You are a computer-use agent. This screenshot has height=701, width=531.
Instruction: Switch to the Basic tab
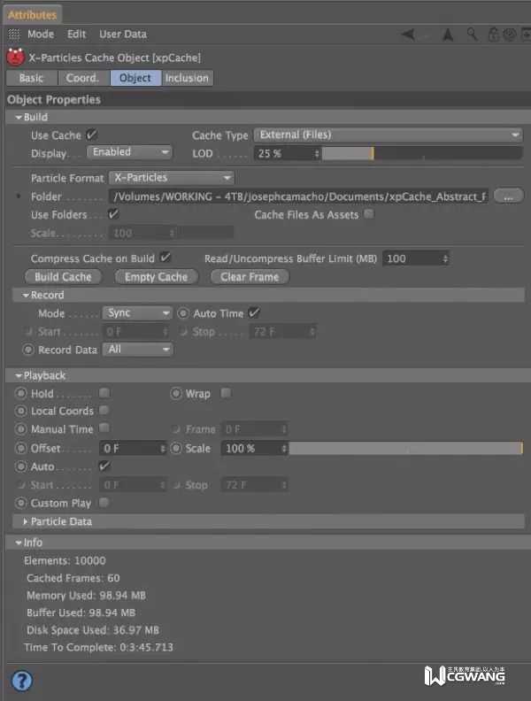pos(32,78)
